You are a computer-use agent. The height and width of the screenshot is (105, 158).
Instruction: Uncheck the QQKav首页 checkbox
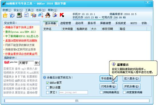47,83
